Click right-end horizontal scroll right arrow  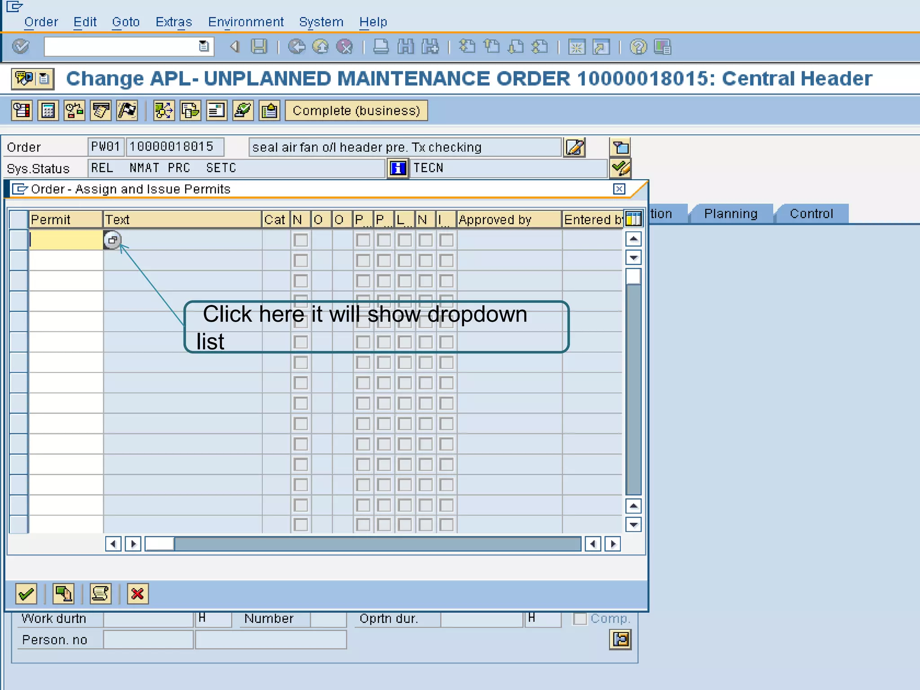click(613, 544)
